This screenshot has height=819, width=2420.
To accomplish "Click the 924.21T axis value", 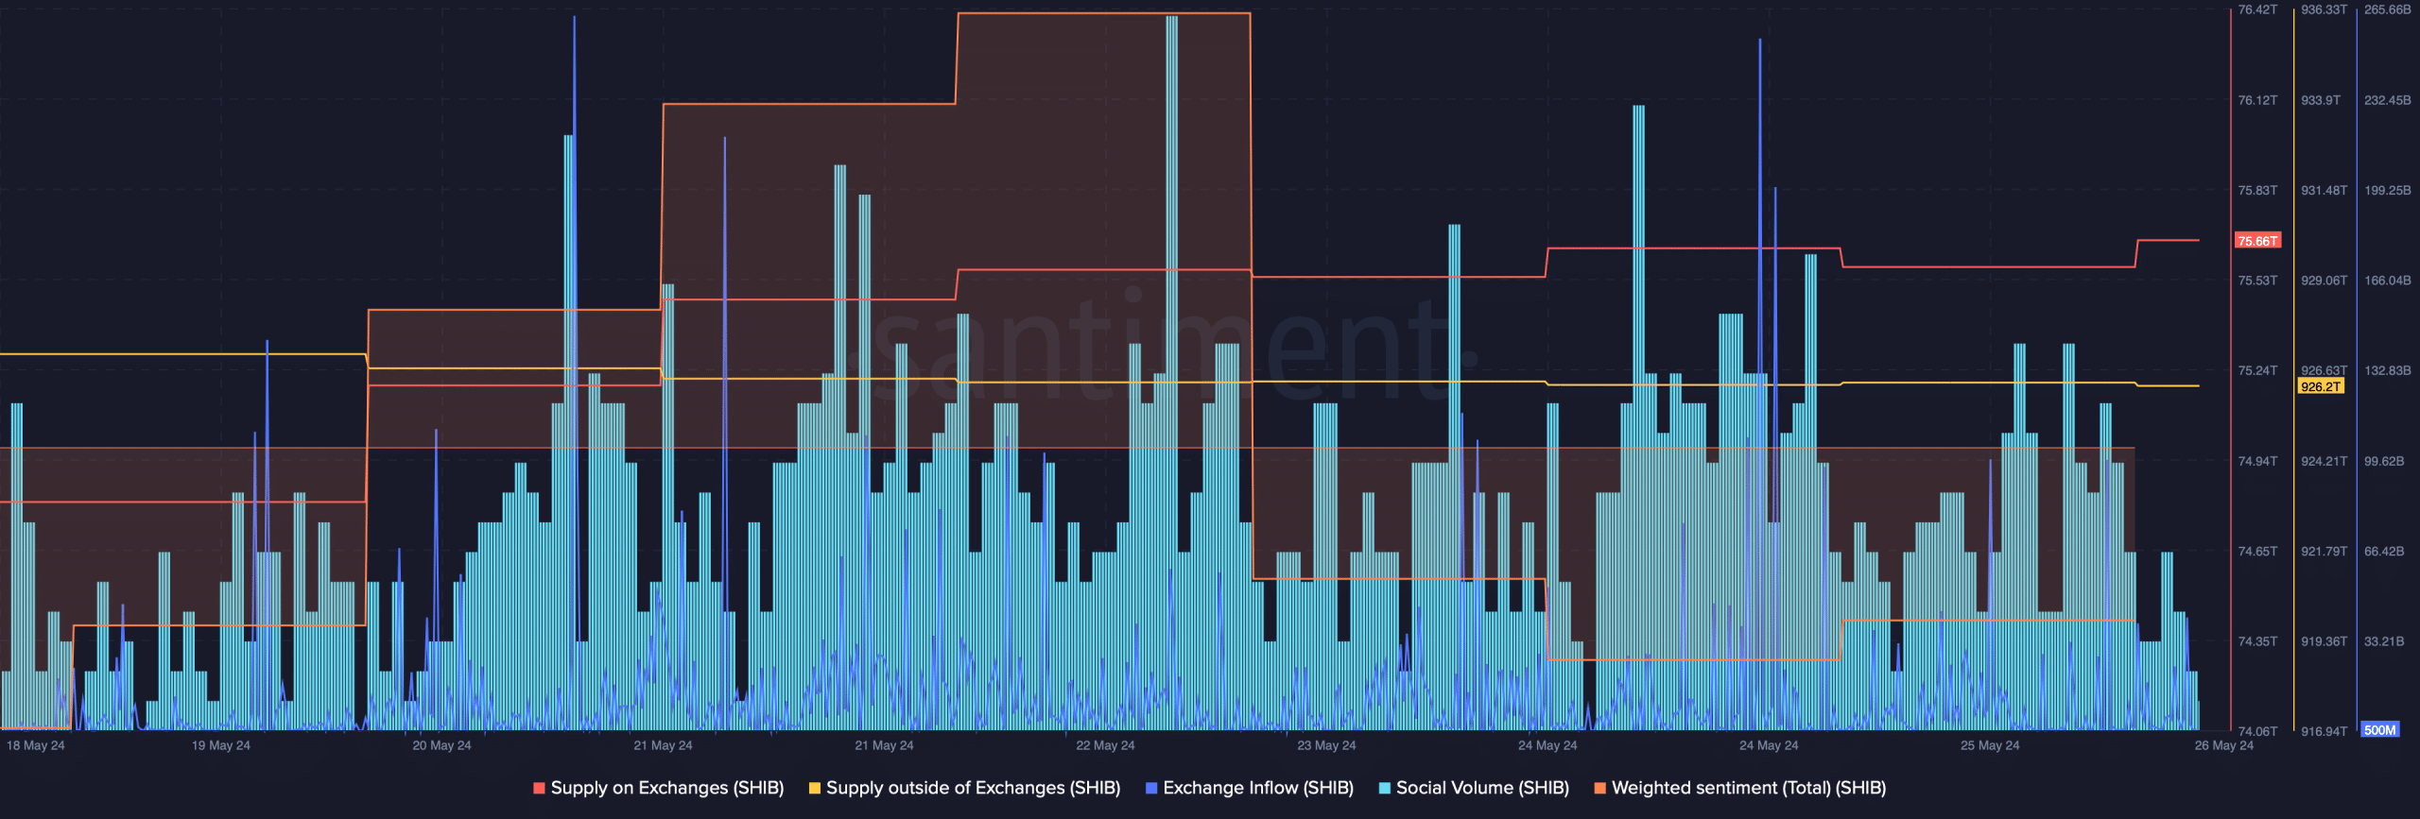I will [2324, 461].
